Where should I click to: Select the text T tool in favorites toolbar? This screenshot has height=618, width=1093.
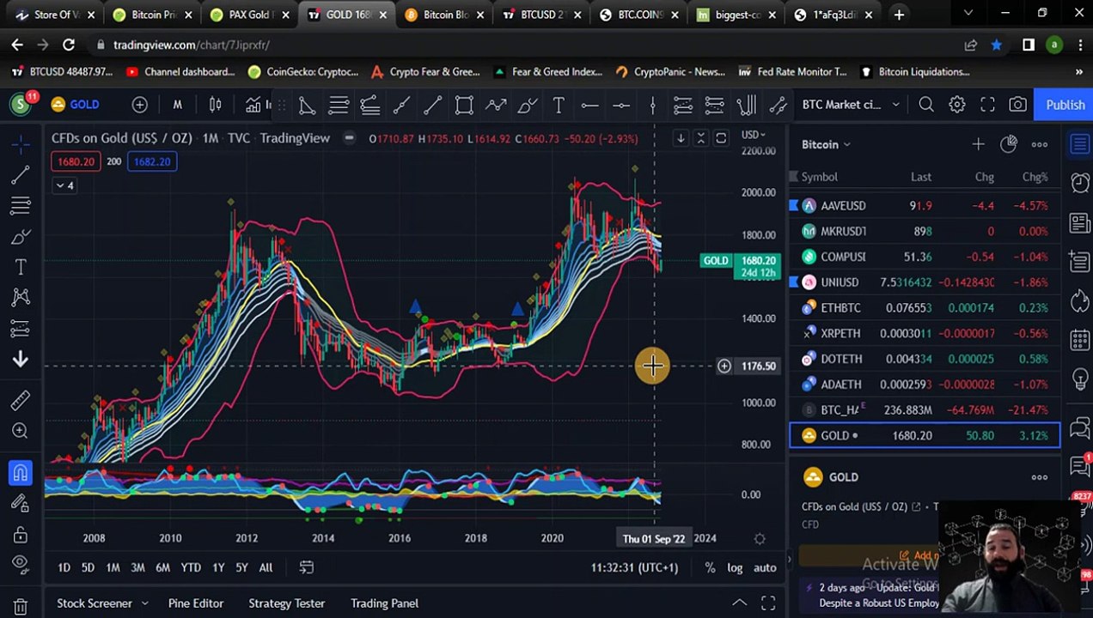pos(559,105)
